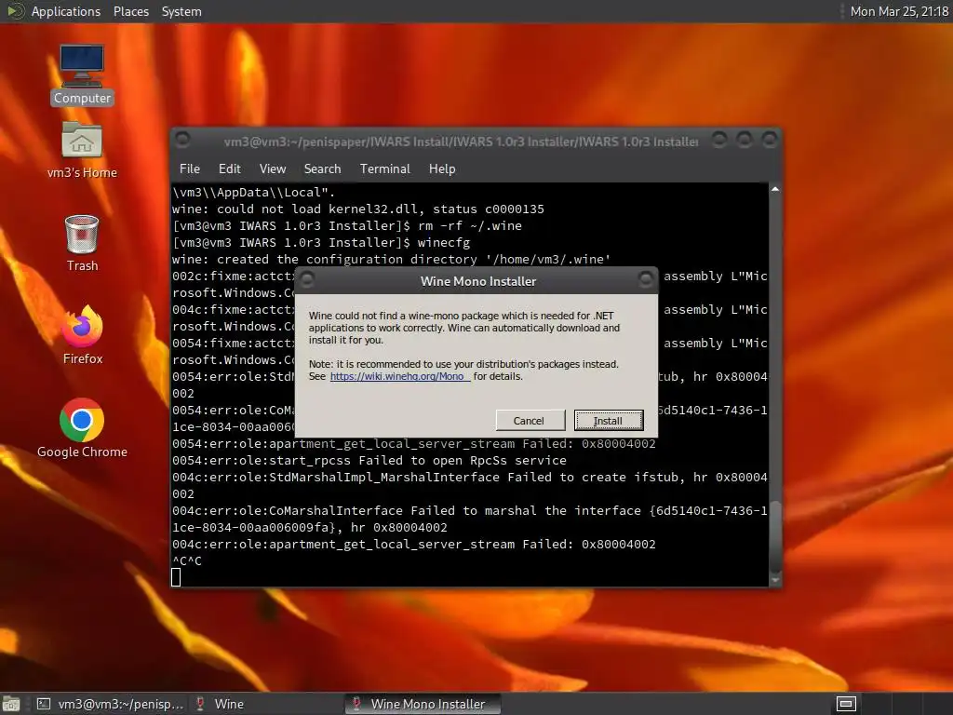
Task: Click the terminal scrollbar up arrow
Action: point(775,190)
